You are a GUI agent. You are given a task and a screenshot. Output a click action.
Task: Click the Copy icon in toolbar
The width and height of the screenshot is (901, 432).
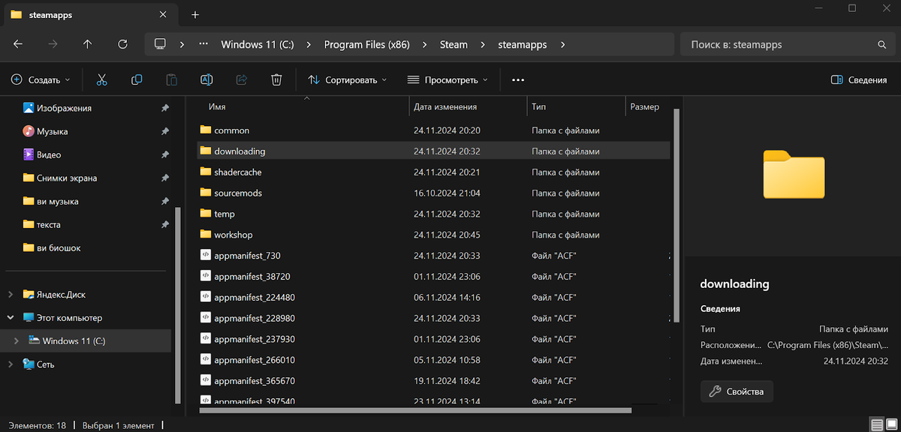[137, 79]
